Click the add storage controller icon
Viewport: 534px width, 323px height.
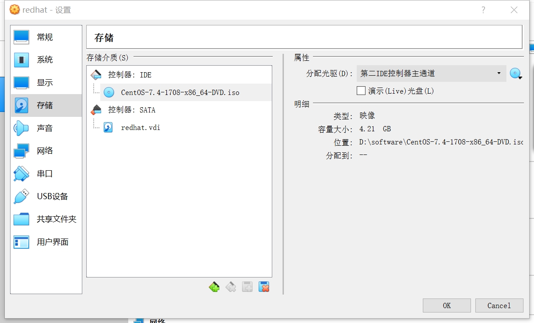[214, 287]
